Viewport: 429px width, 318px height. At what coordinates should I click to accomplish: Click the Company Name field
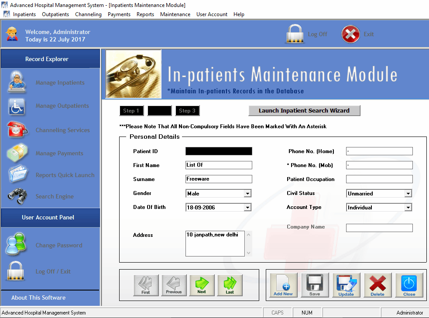(x=379, y=228)
